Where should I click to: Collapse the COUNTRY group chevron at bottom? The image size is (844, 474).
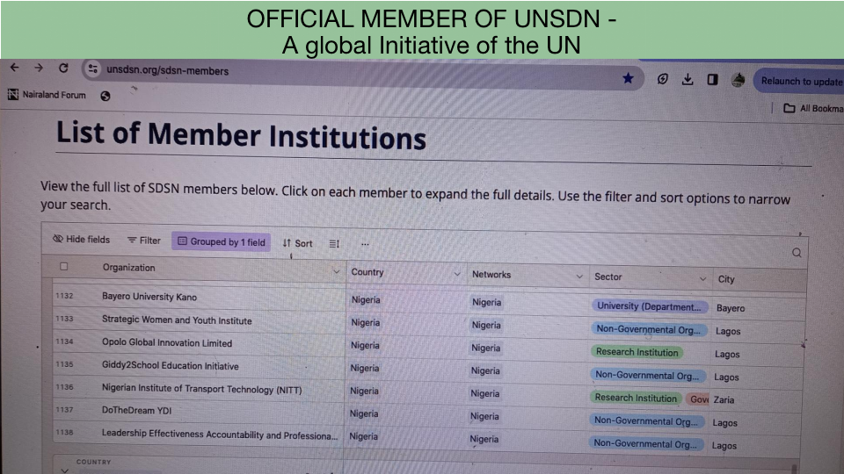tap(63, 470)
